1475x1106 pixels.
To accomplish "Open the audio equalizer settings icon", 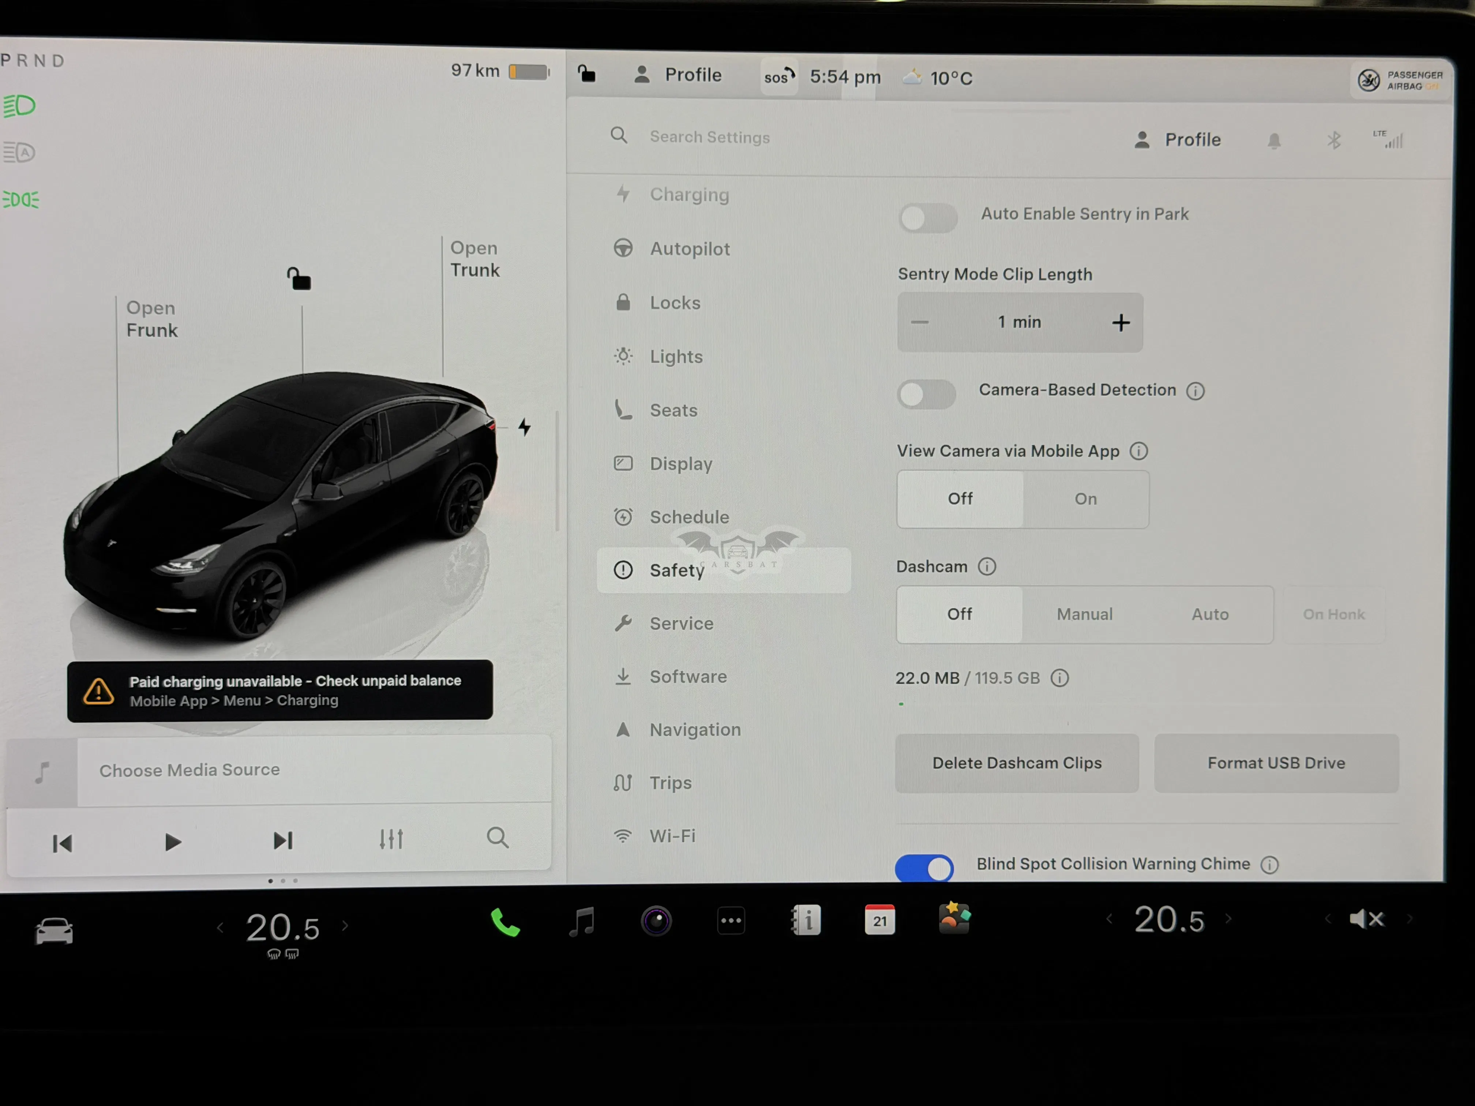I will [391, 839].
